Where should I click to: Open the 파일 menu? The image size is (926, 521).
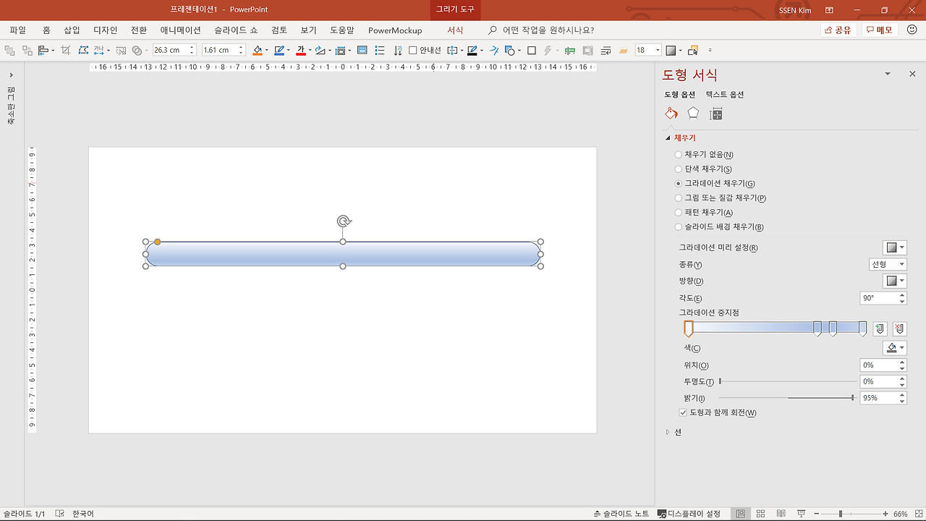[17, 30]
